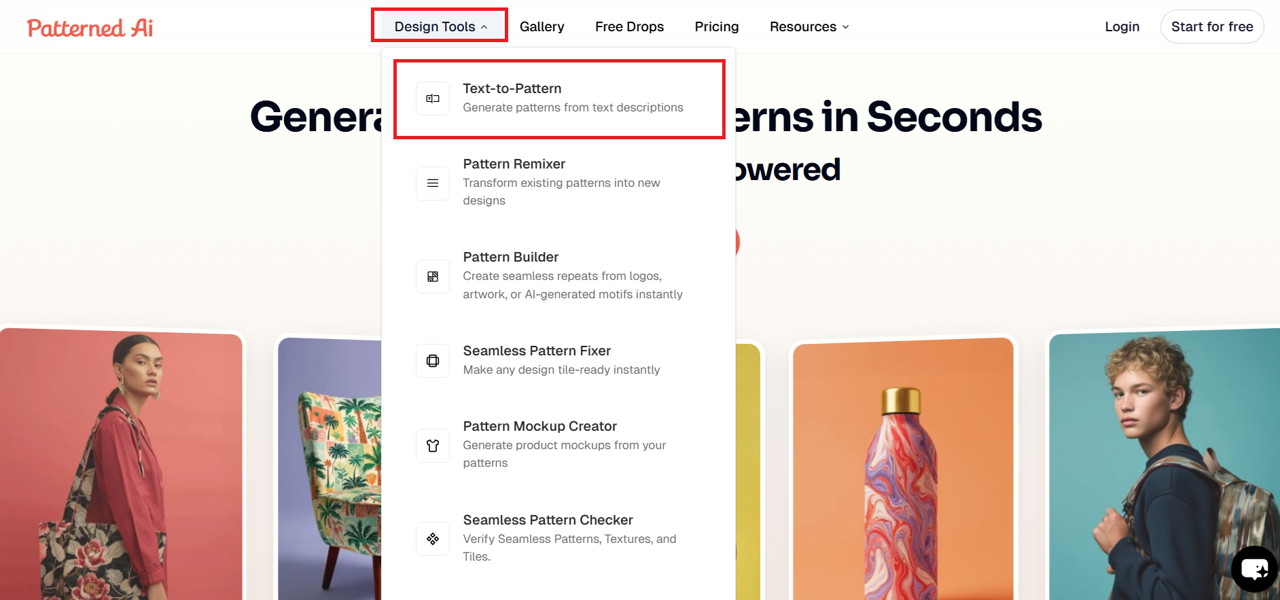This screenshot has width=1280, height=600.
Task: Click the Login link
Action: click(1122, 27)
